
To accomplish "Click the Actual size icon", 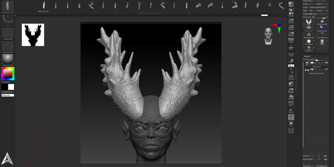I will pos(291,27).
